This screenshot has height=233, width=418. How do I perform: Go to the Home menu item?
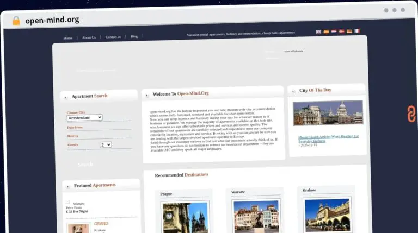pos(67,38)
